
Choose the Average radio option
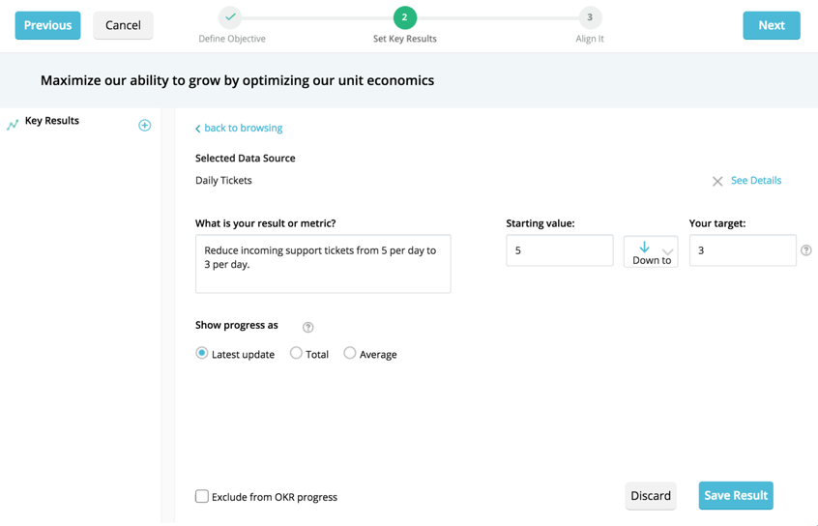point(350,353)
